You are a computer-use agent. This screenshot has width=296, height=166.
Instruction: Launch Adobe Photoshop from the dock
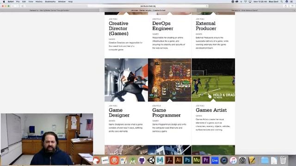pos(187,160)
